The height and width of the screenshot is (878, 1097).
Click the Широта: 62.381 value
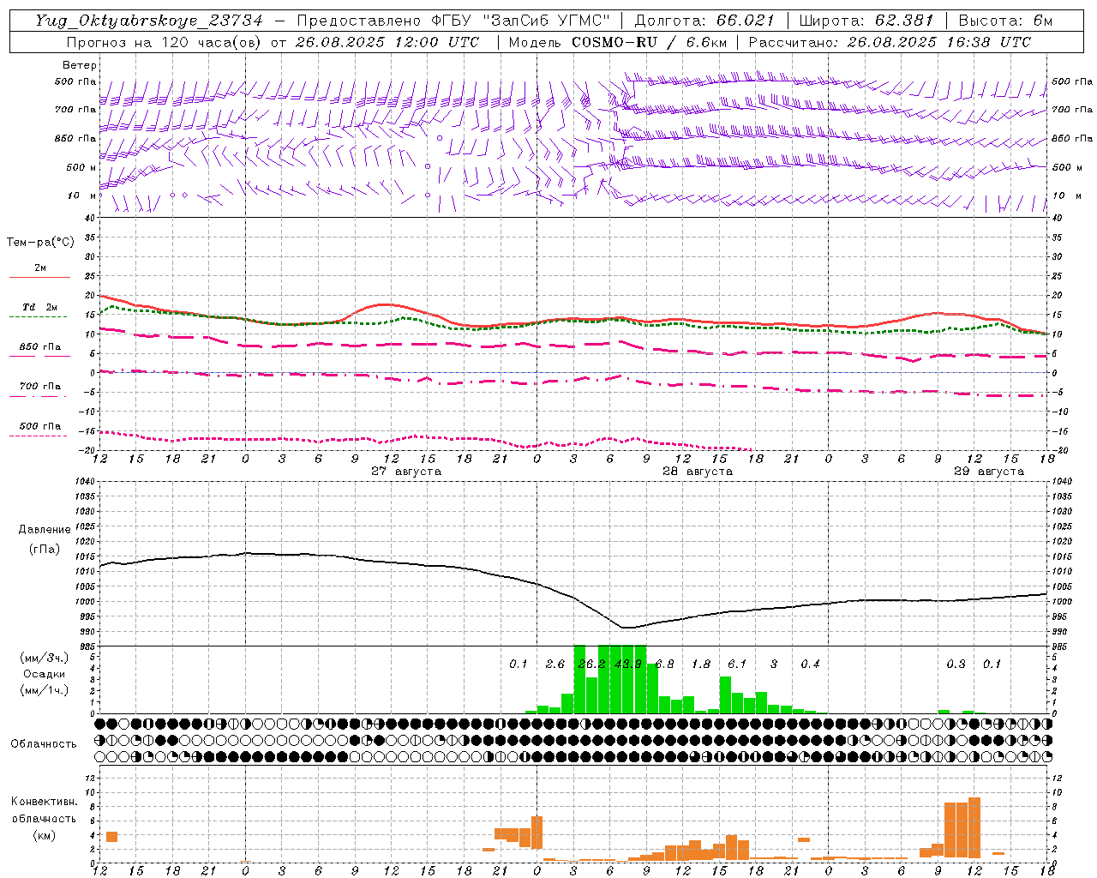(x=866, y=21)
